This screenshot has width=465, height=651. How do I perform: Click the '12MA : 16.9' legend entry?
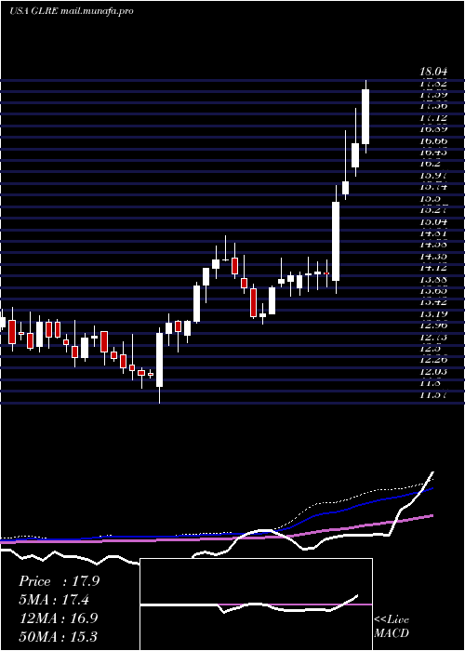click(59, 618)
